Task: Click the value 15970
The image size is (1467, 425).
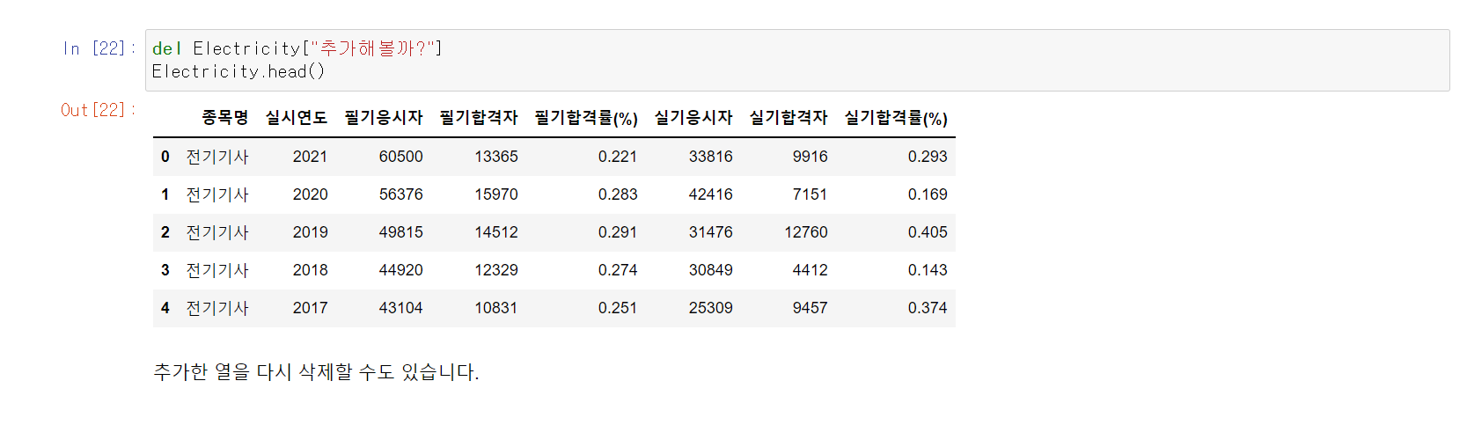Action: point(496,194)
